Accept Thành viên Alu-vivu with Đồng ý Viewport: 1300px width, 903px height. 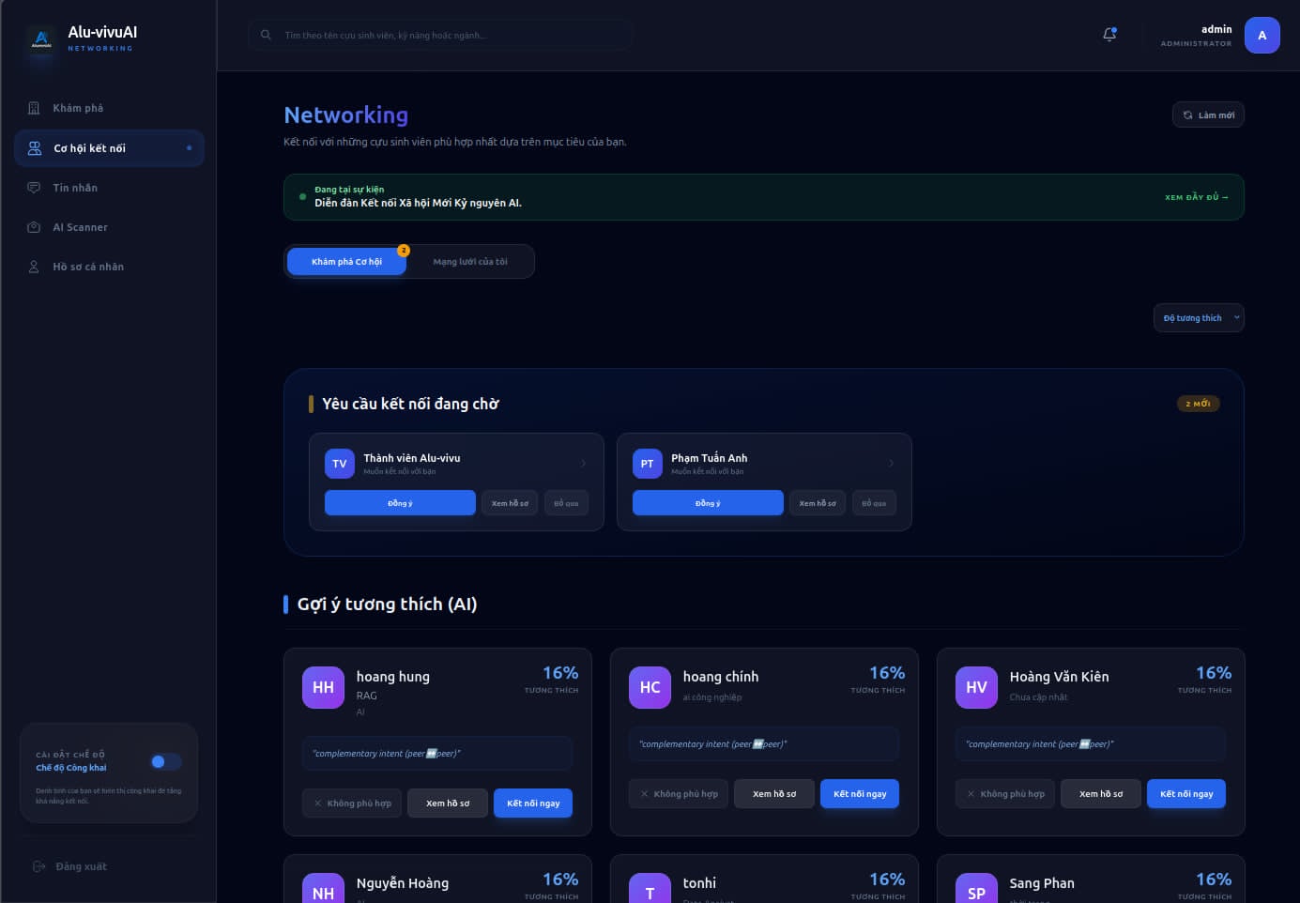pyautogui.click(x=400, y=503)
